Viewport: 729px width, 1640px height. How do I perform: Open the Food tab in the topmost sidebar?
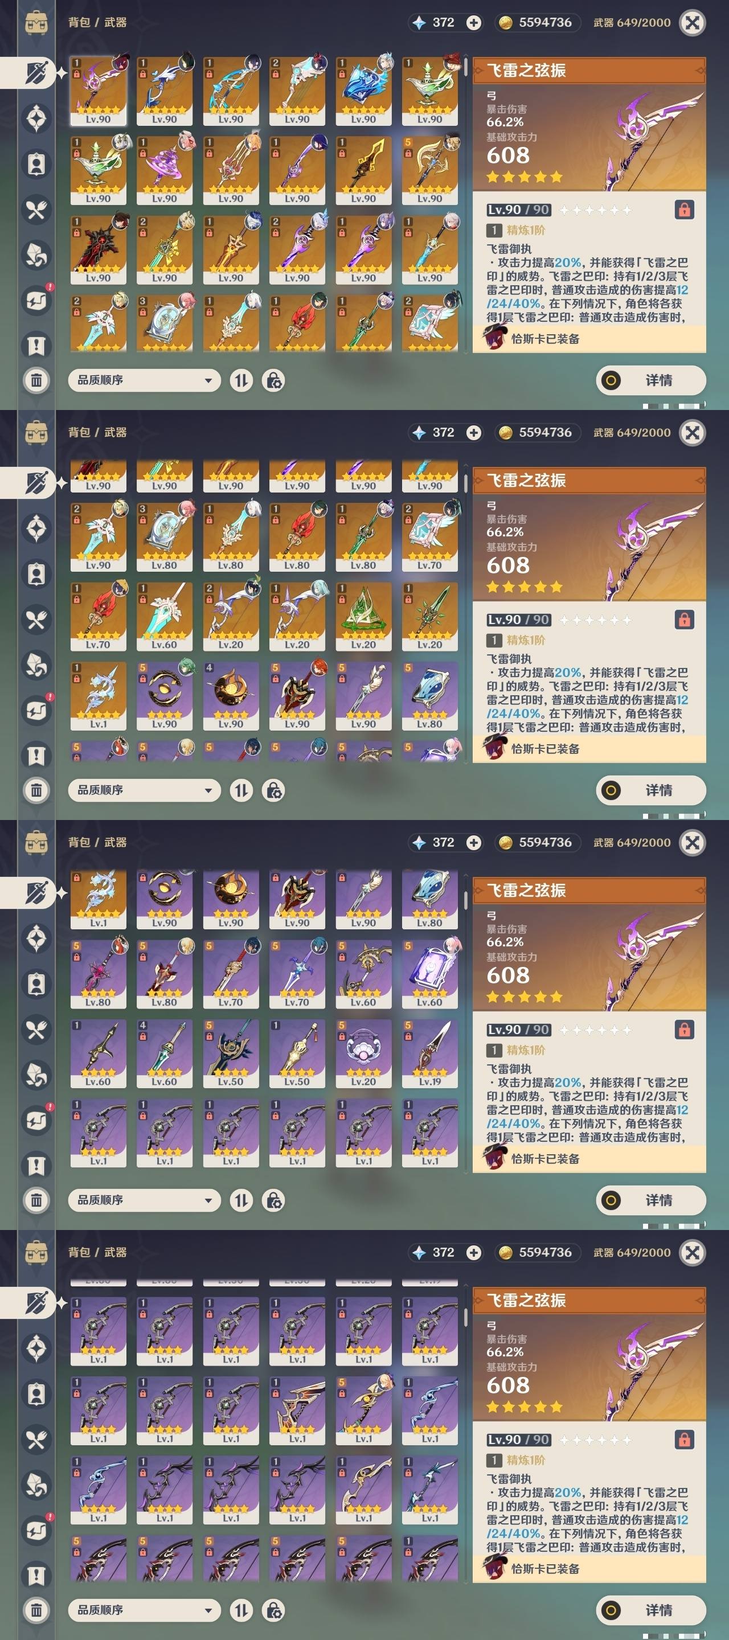point(36,210)
